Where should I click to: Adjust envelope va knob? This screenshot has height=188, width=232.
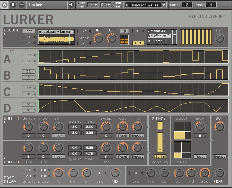(x=179, y=173)
